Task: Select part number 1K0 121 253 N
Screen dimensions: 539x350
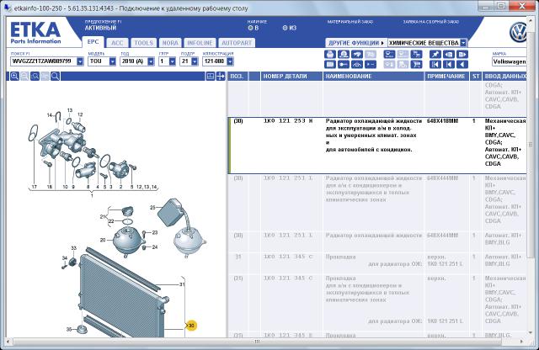Action: click(x=288, y=121)
